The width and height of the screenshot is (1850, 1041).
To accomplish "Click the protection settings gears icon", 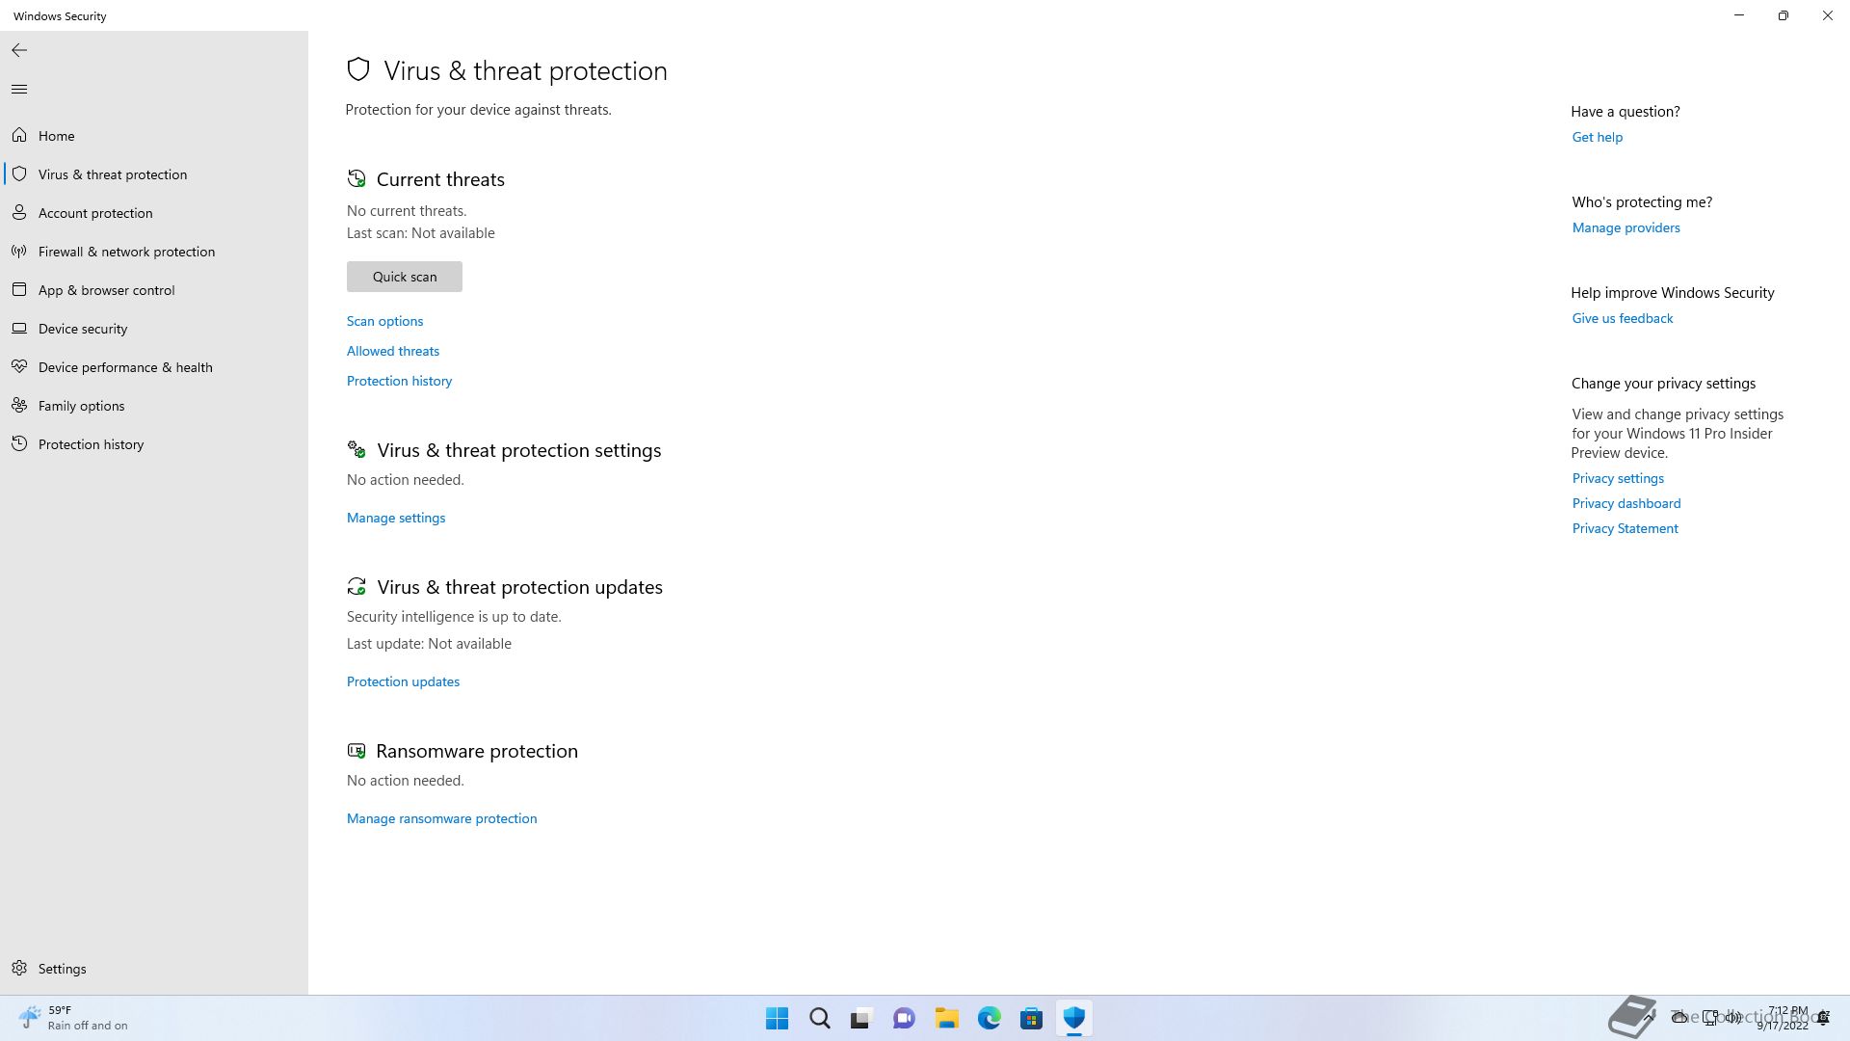I will coord(357,449).
